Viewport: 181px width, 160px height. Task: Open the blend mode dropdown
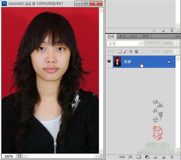pyautogui.click(x=125, y=44)
